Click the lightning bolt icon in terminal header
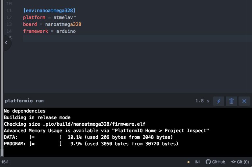 pyautogui.click(x=219, y=101)
